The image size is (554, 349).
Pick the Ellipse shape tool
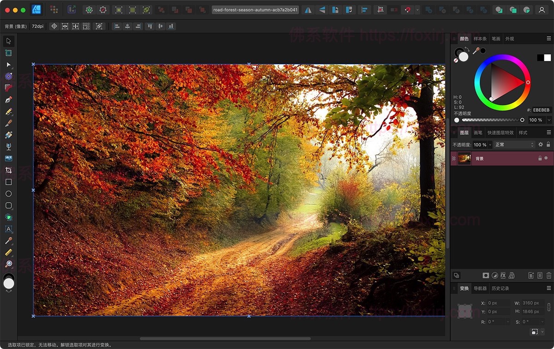[x=8, y=194]
